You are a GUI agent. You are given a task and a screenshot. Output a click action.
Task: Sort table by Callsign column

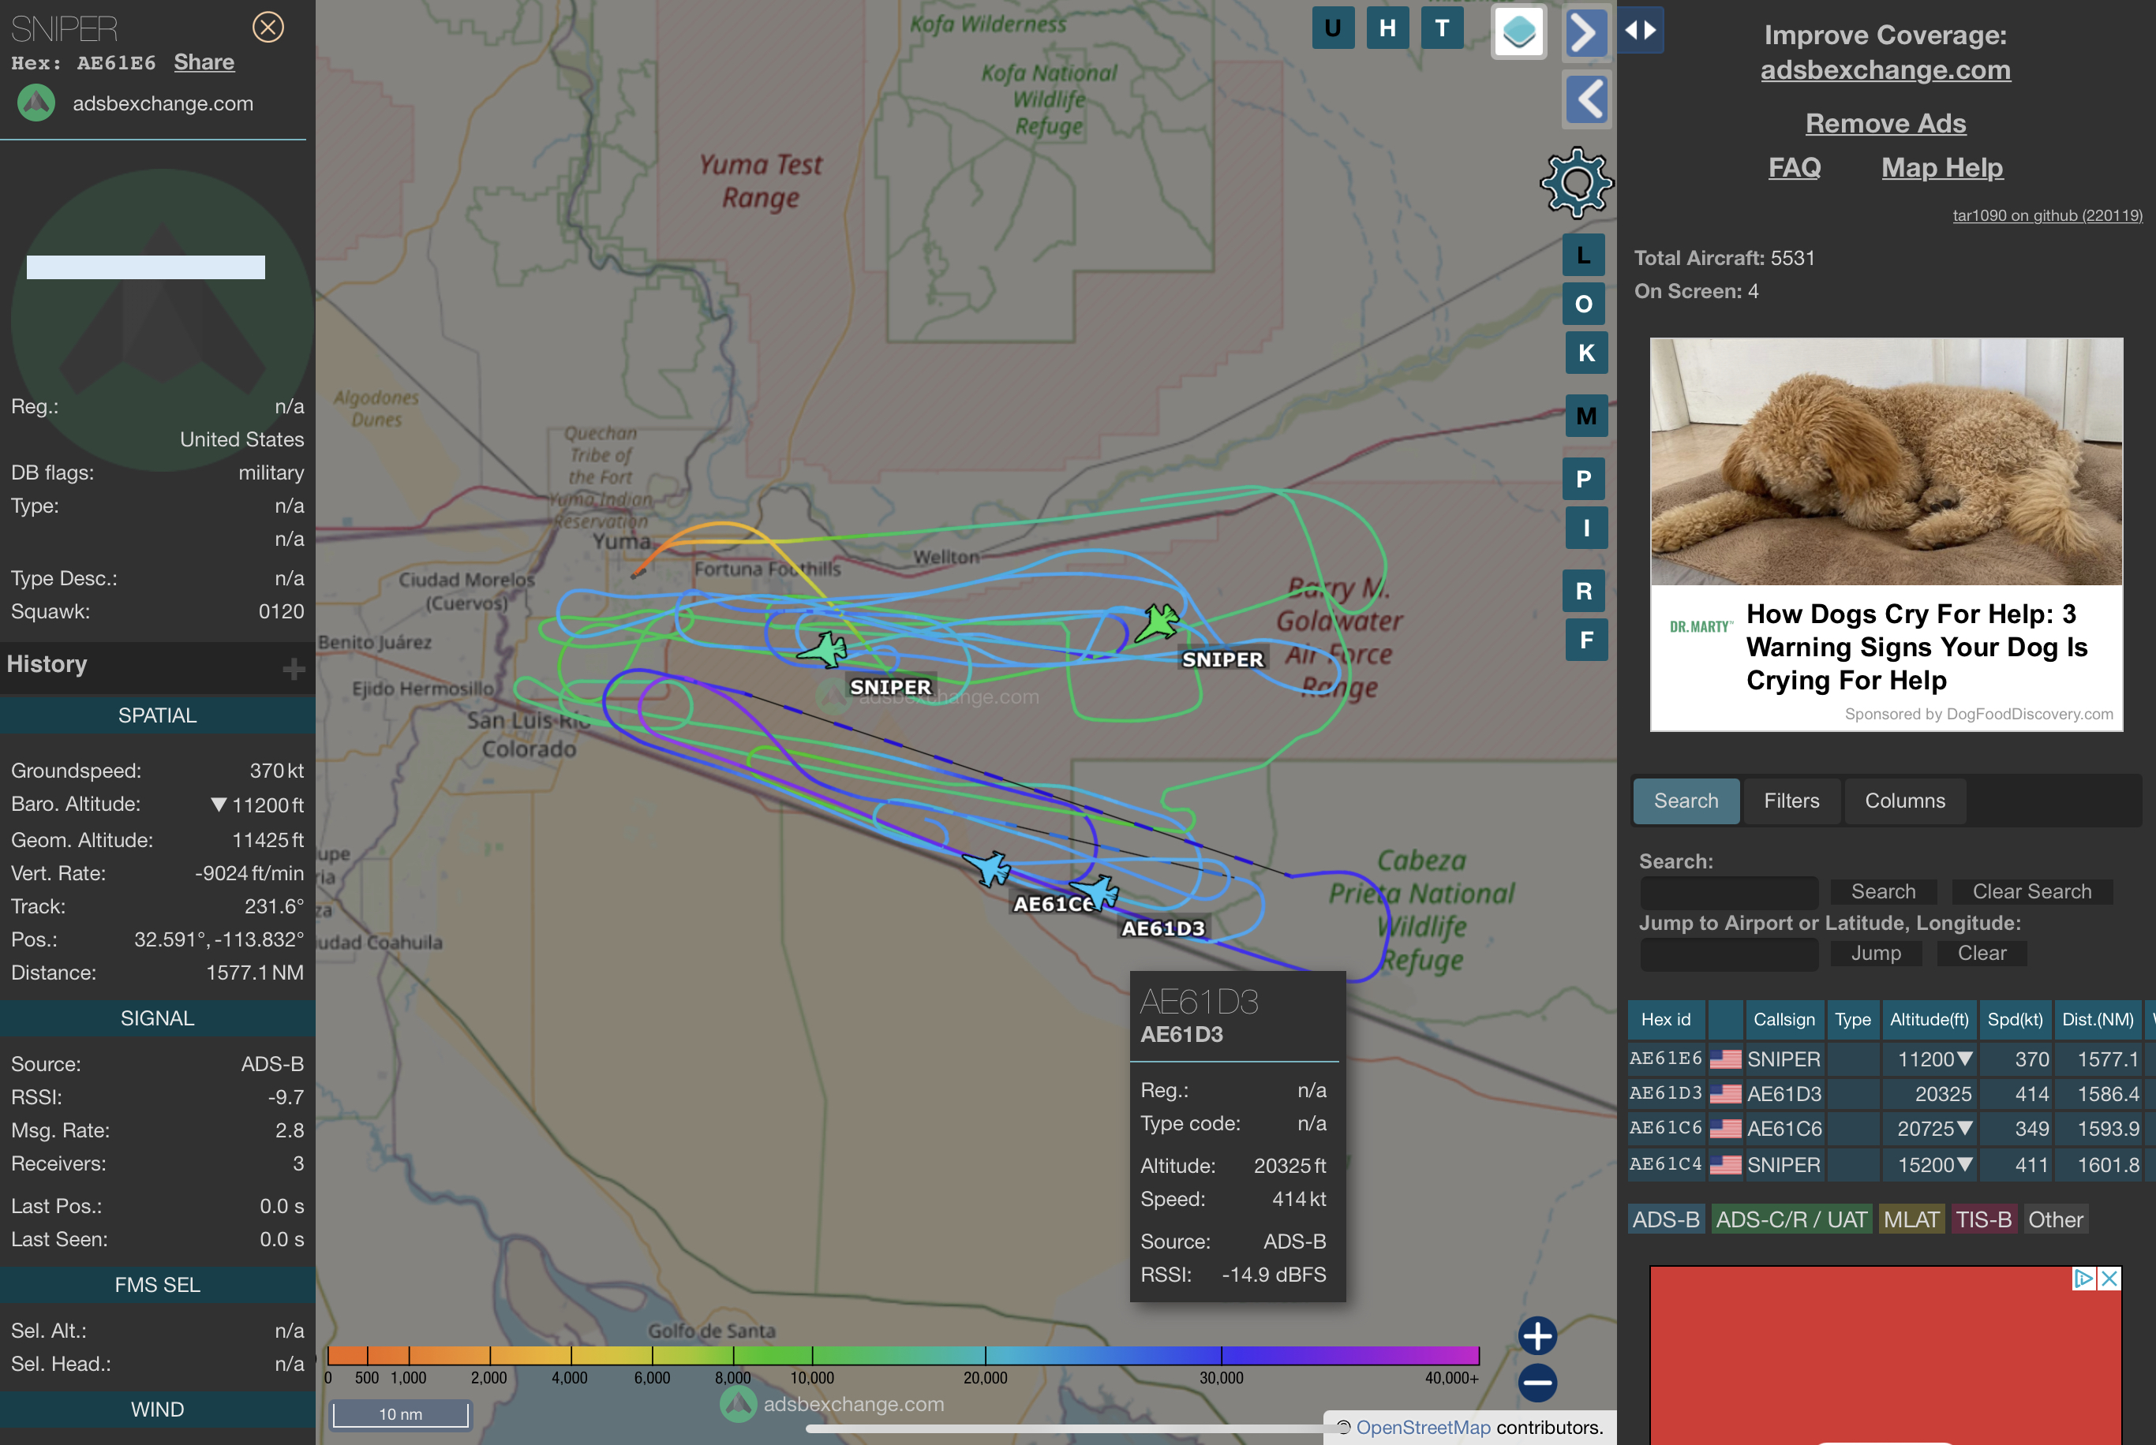[1784, 1019]
